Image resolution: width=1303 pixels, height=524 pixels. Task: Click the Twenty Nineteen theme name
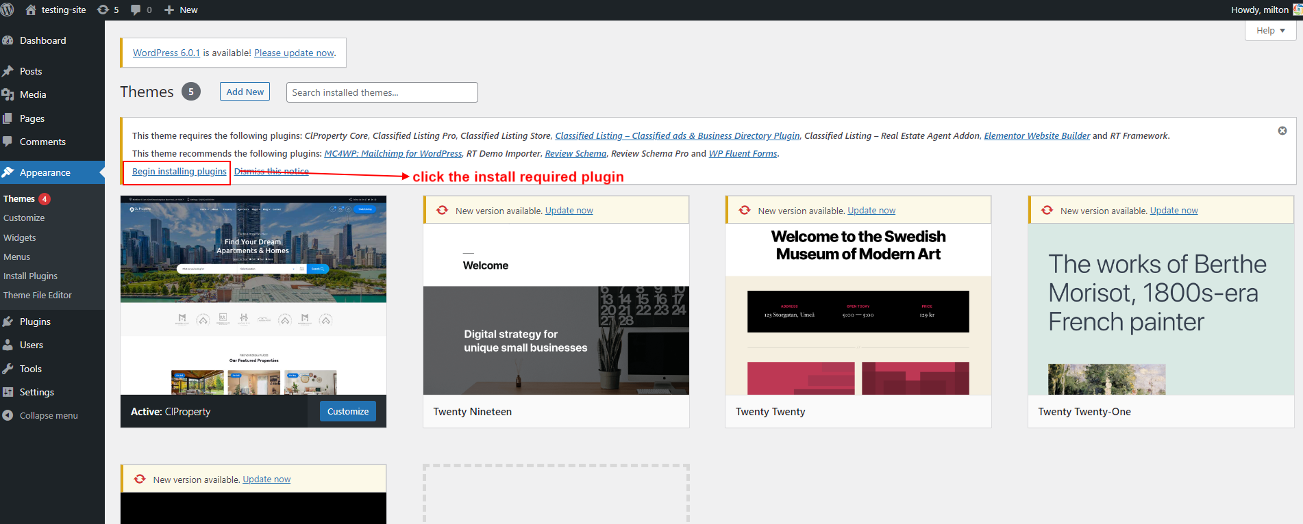pos(473,411)
